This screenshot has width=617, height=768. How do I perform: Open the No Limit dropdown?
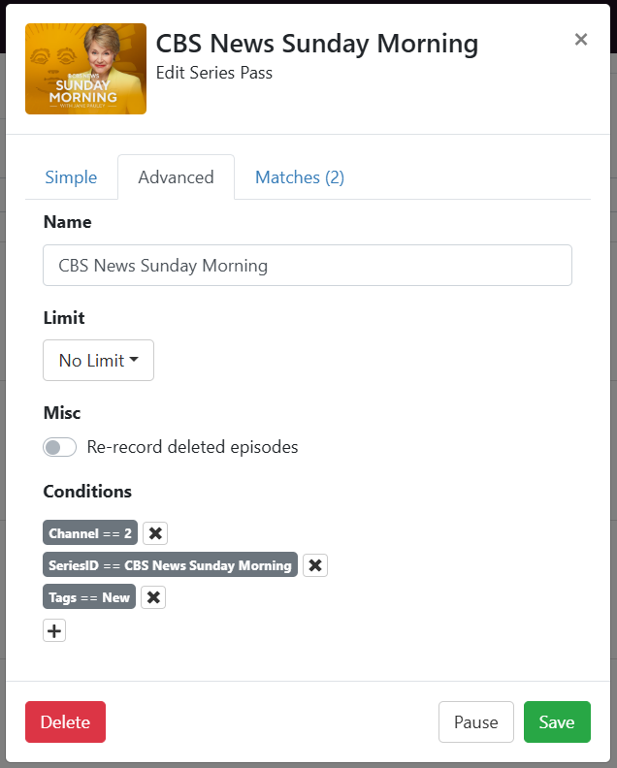(98, 361)
